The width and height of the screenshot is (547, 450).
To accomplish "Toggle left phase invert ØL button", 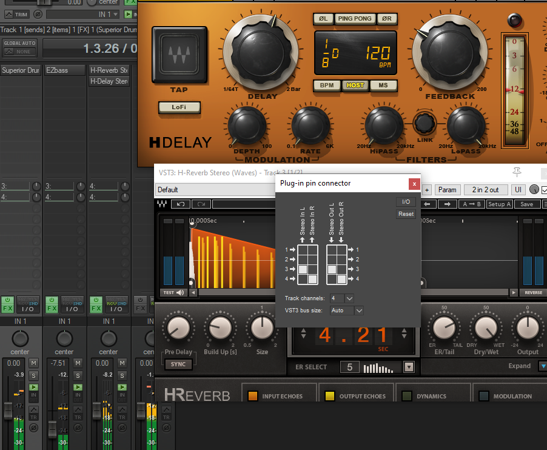I will [x=323, y=18].
